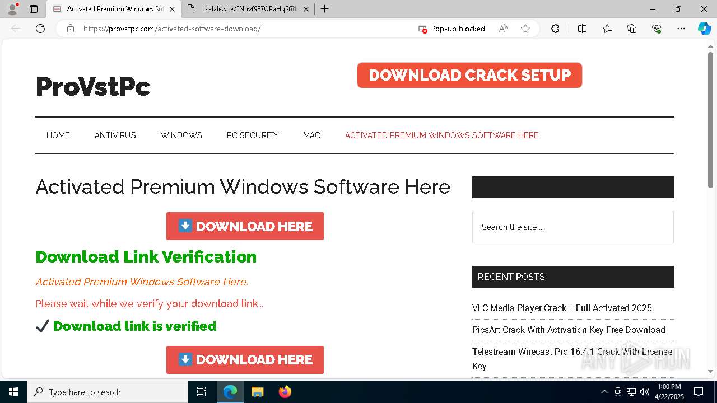Image resolution: width=717 pixels, height=403 pixels.
Task: Show hidden system tray icons
Action: pos(604,392)
